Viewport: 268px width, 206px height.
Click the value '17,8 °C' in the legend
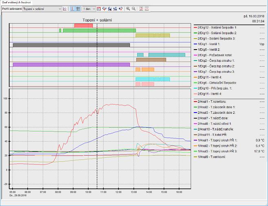click(x=260, y=151)
